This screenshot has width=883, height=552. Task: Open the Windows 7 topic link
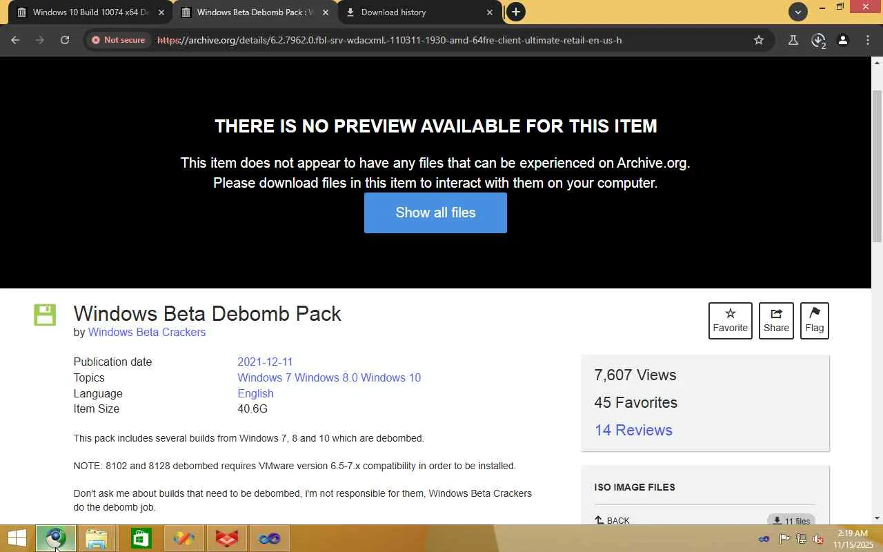264,377
